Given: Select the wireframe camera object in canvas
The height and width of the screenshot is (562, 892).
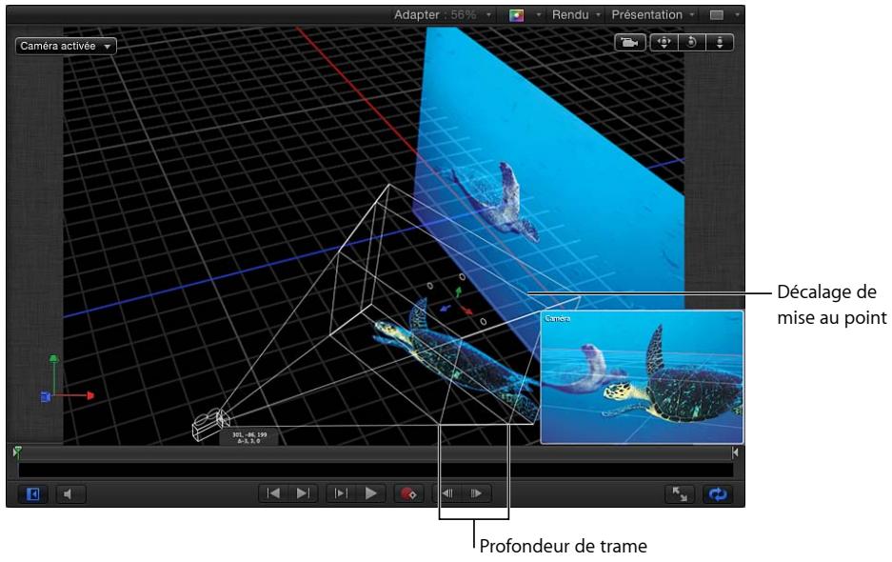Looking at the screenshot, I should click(210, 424).
